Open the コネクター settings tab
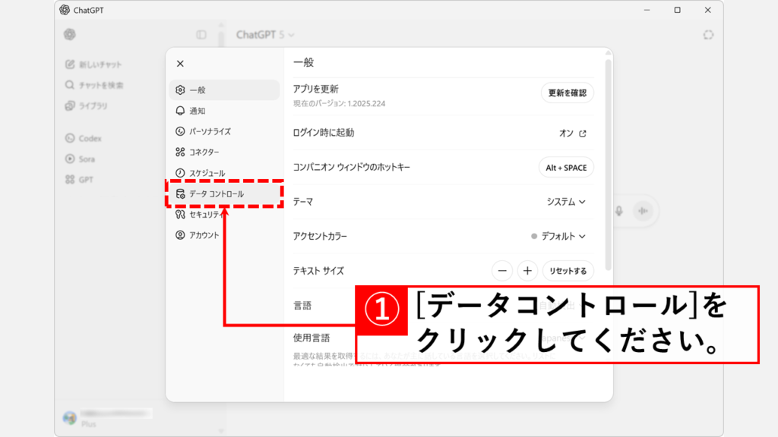Viewport: 778px width, 437px height. coord(224,152)
